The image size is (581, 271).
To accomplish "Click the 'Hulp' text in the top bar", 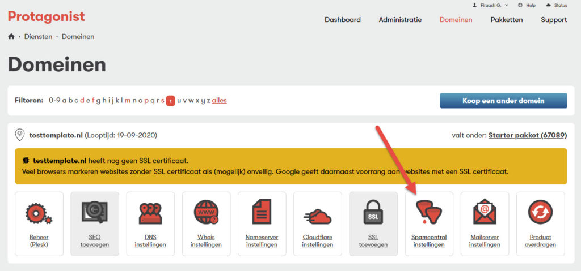I will (531, 5).
